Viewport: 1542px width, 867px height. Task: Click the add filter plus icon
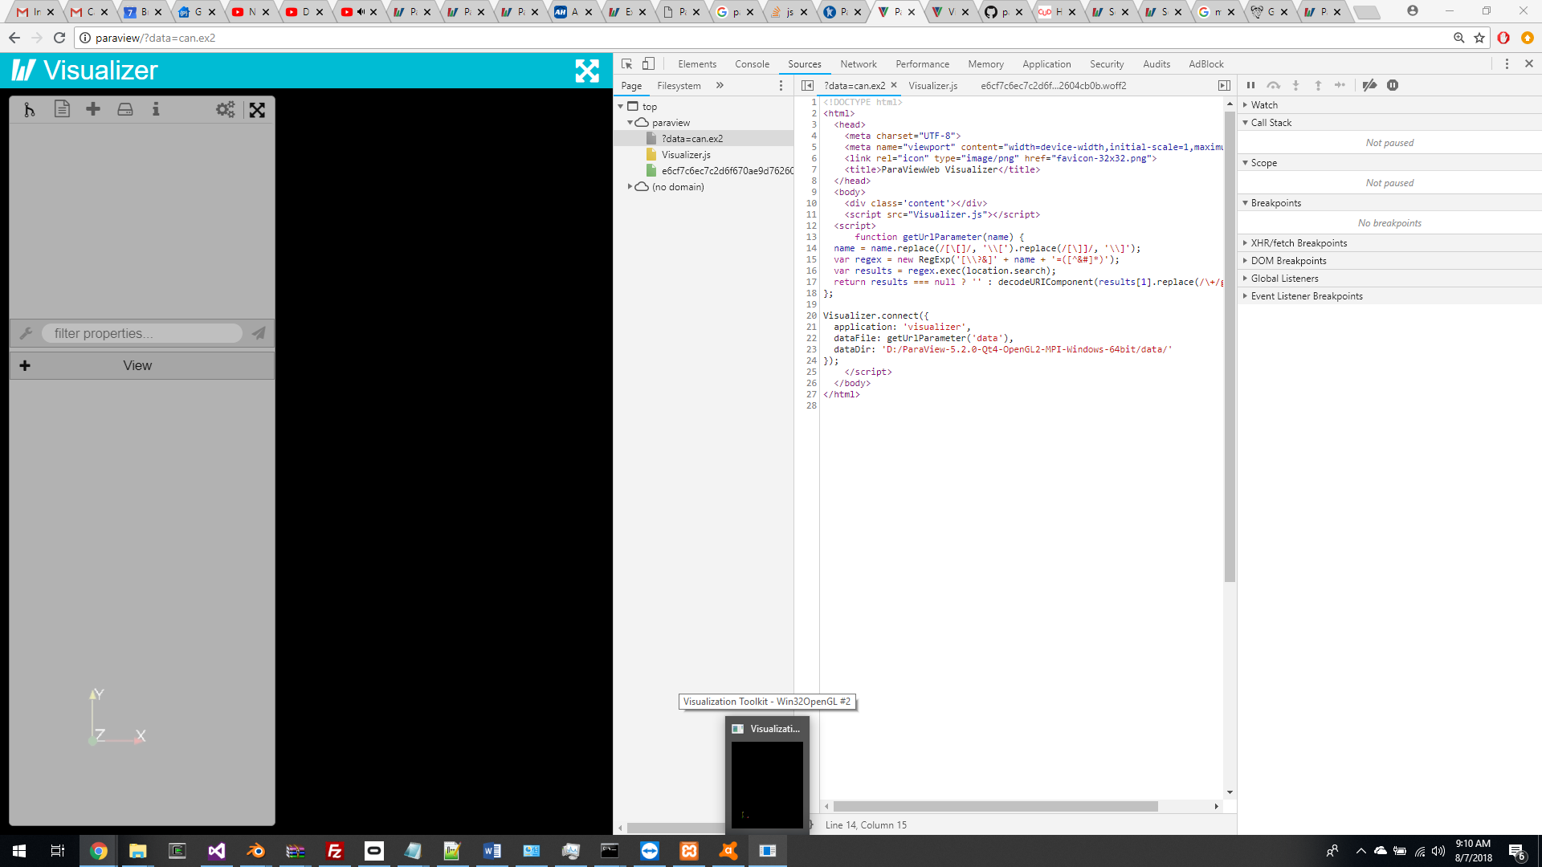click(93, 109)
